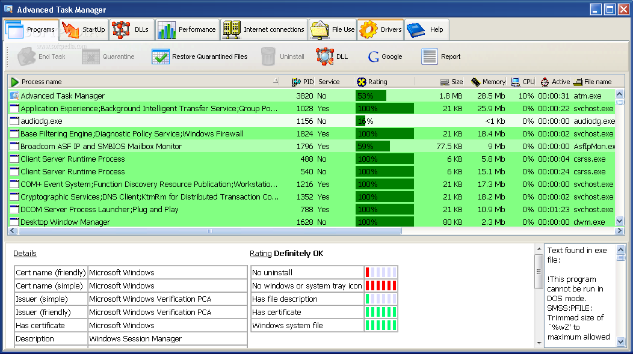Click Restore Quarantined Files
This screenshot has height=354, width=633.
point(200,56)
